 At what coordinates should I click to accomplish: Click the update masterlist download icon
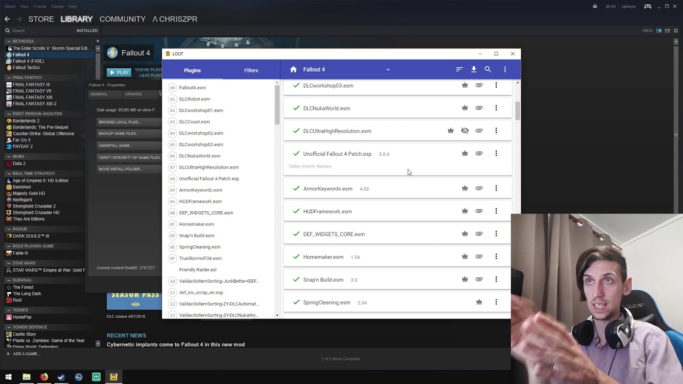[x=473, y=69]
